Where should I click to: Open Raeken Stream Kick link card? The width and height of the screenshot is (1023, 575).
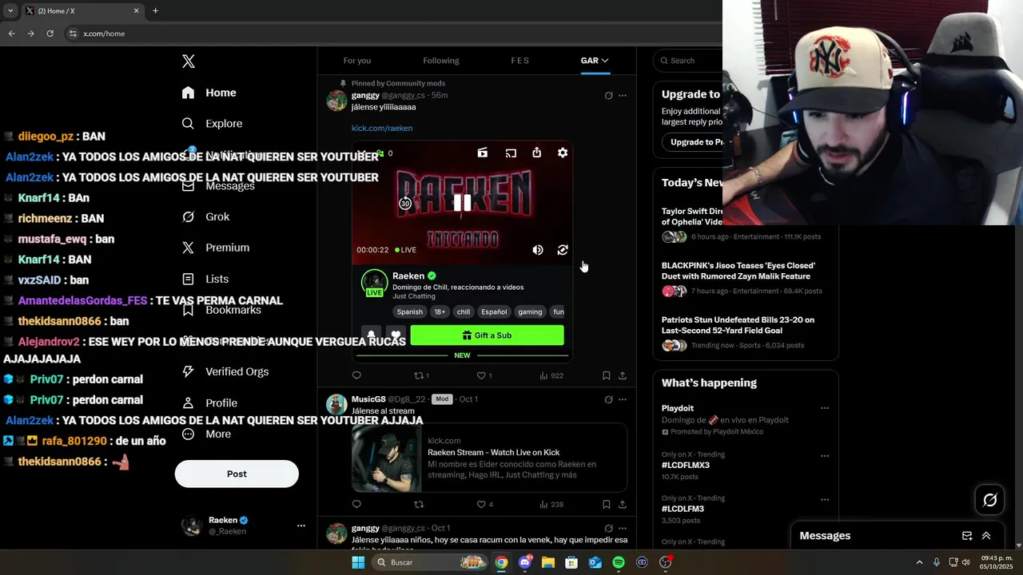489,458
